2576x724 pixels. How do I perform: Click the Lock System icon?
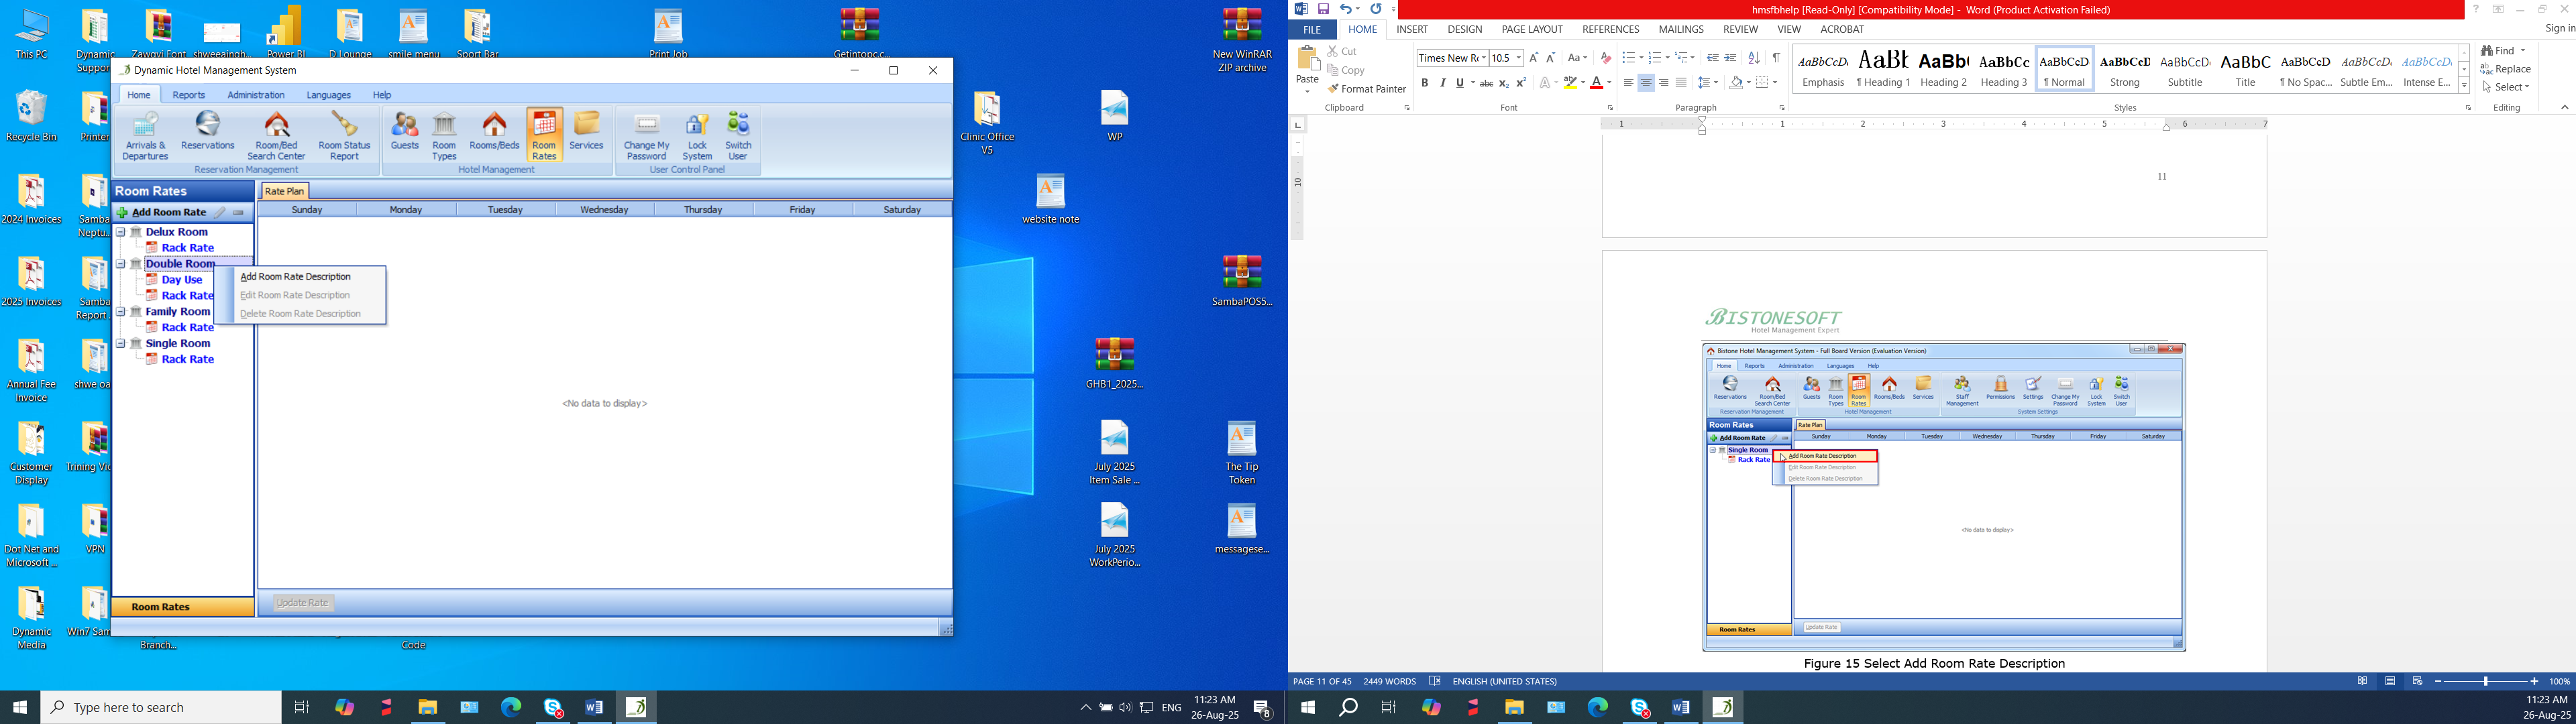click(697, 135)
